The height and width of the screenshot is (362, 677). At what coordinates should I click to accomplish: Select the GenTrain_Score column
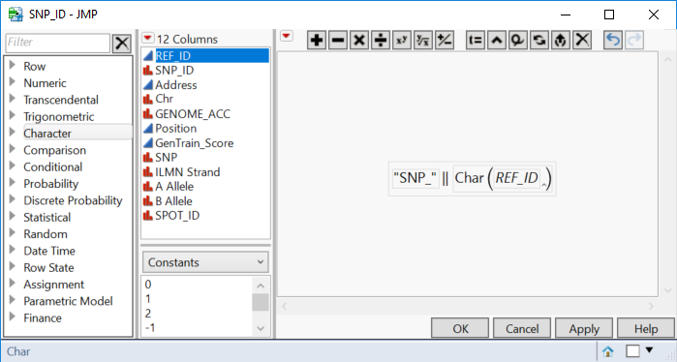click(195, 143)
